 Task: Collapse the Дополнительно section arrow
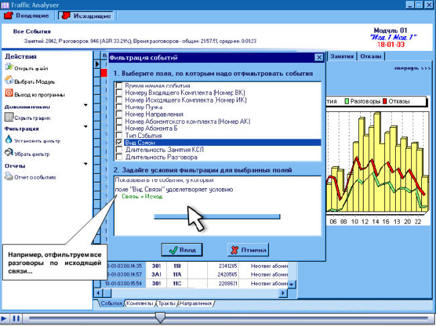coord(85,105)
